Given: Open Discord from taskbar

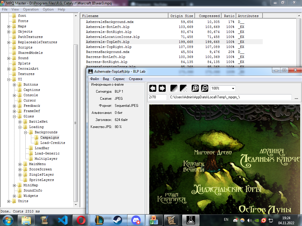Looking at the screenshot, I should pos(136,220).
